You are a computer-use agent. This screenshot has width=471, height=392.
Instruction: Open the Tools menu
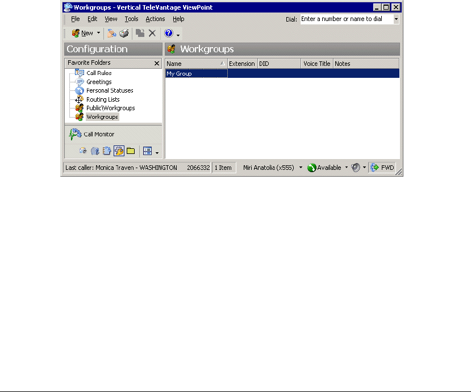(x=131, y=19)
